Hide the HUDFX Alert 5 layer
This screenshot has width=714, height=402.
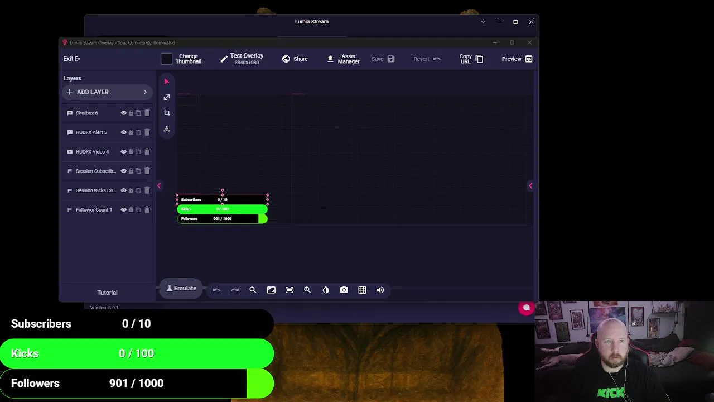click(x=123, y=132)
